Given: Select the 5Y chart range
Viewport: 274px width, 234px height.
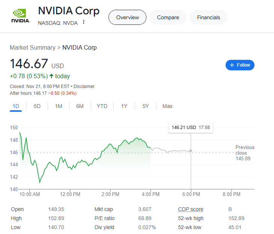Looking at the screenshot, I should click(x=146, y=106).
